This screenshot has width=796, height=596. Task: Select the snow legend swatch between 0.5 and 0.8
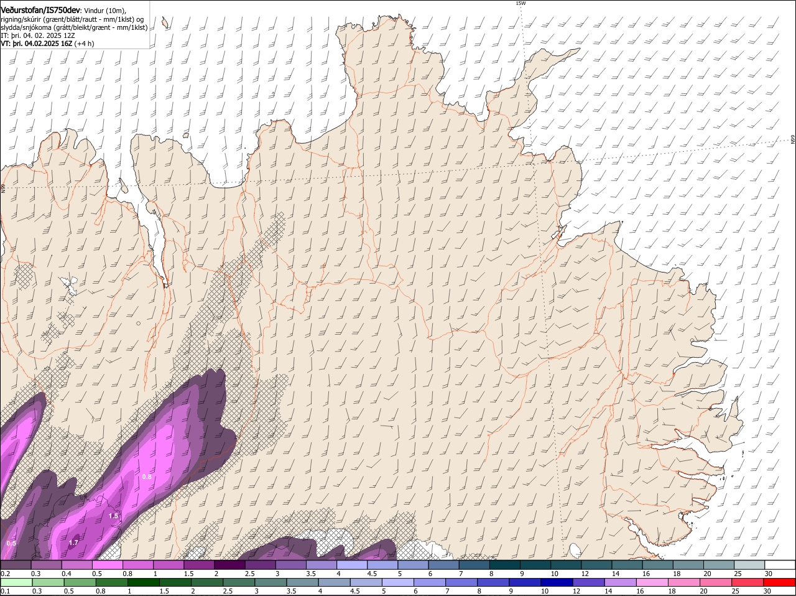(108, 565)
